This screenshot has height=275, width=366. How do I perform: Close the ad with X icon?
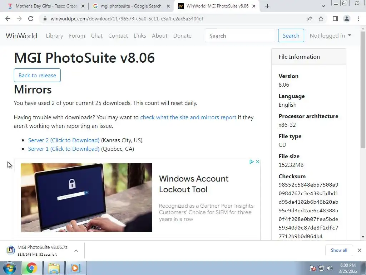click(257, 161)
